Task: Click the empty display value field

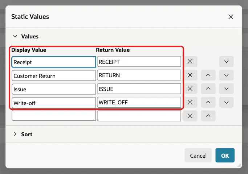Action: coord(54,116)
